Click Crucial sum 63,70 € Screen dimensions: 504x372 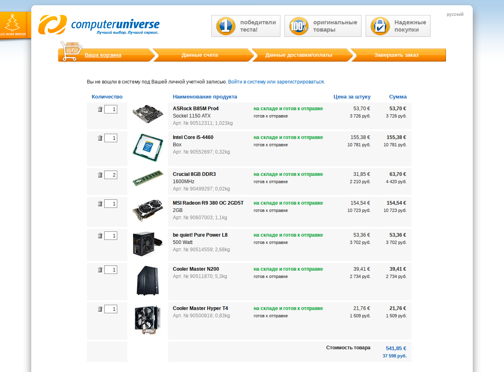click(398, 174)
